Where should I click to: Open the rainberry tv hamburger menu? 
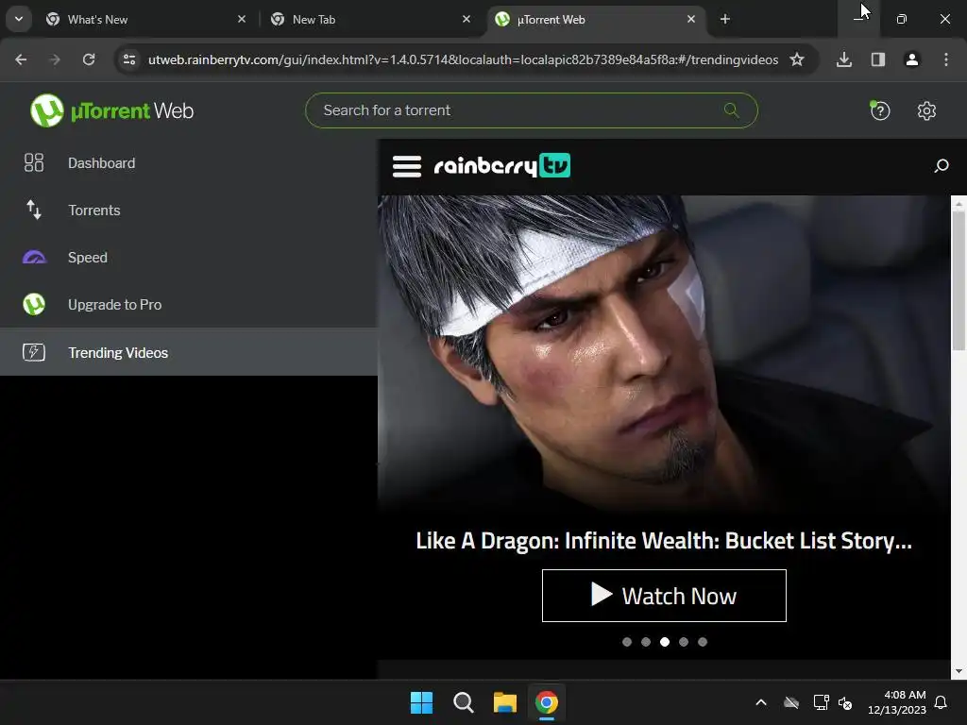coord(407,166)
